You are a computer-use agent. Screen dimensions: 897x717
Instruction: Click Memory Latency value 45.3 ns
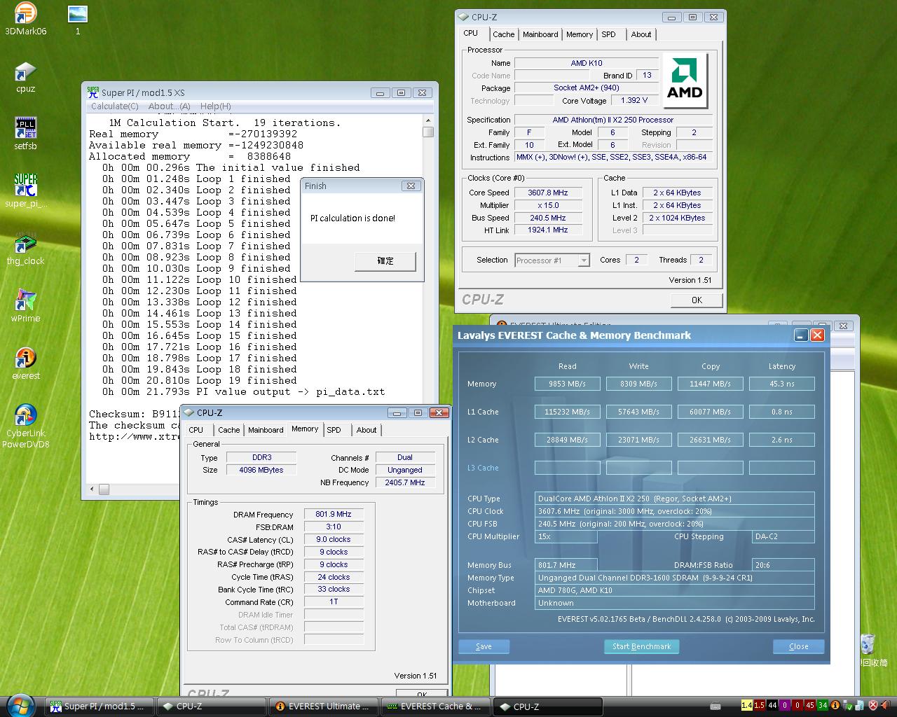point(781,384)
